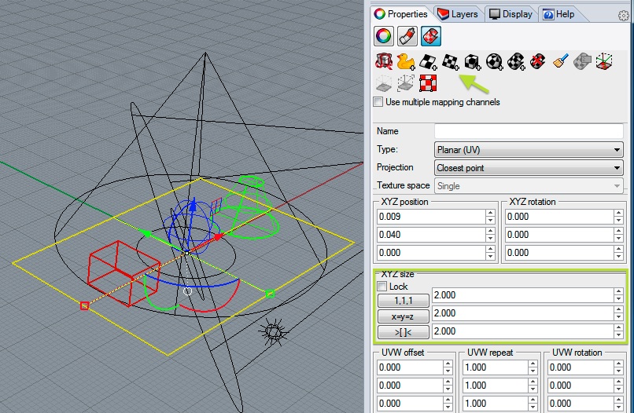Enable Use multiple mapping channels checkbox
Viewport: 634px width, 413px height.
tap(379, 102)
